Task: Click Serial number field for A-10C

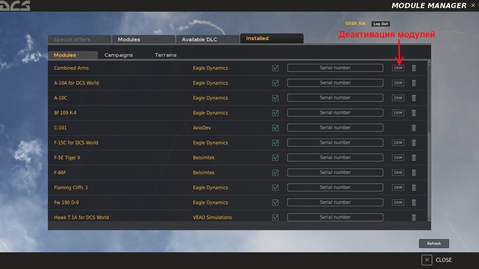Action: 335,98
